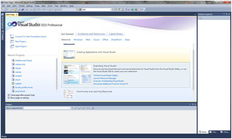Viewport: 232px width, 139px height.
Task: Click the Start Debugging play icon
Action: [60, 10]
